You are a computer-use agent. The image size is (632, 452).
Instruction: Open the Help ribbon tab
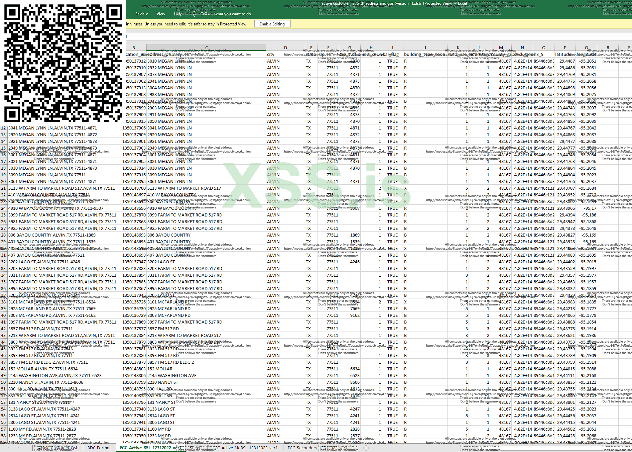pyautogui.click(x=178, y=14)
